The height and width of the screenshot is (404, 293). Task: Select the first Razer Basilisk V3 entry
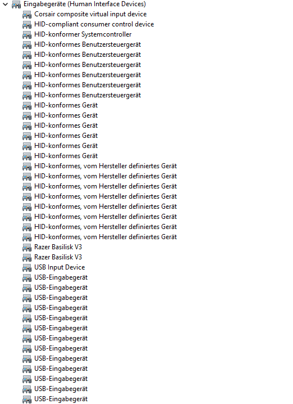[x=58, y=247]
